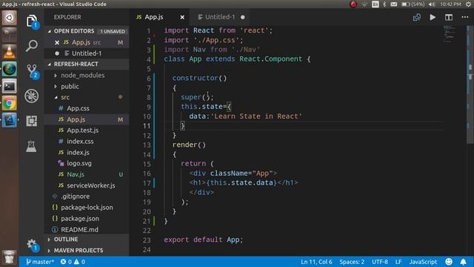The image size is (474, 267).
Task: Open serviceWorker.js file
Action: (87, 185)
